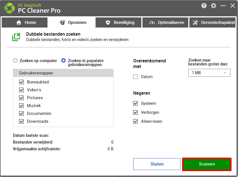
Task: Click the Optimaliseren speedometer icon
Action: click(152, 23)
